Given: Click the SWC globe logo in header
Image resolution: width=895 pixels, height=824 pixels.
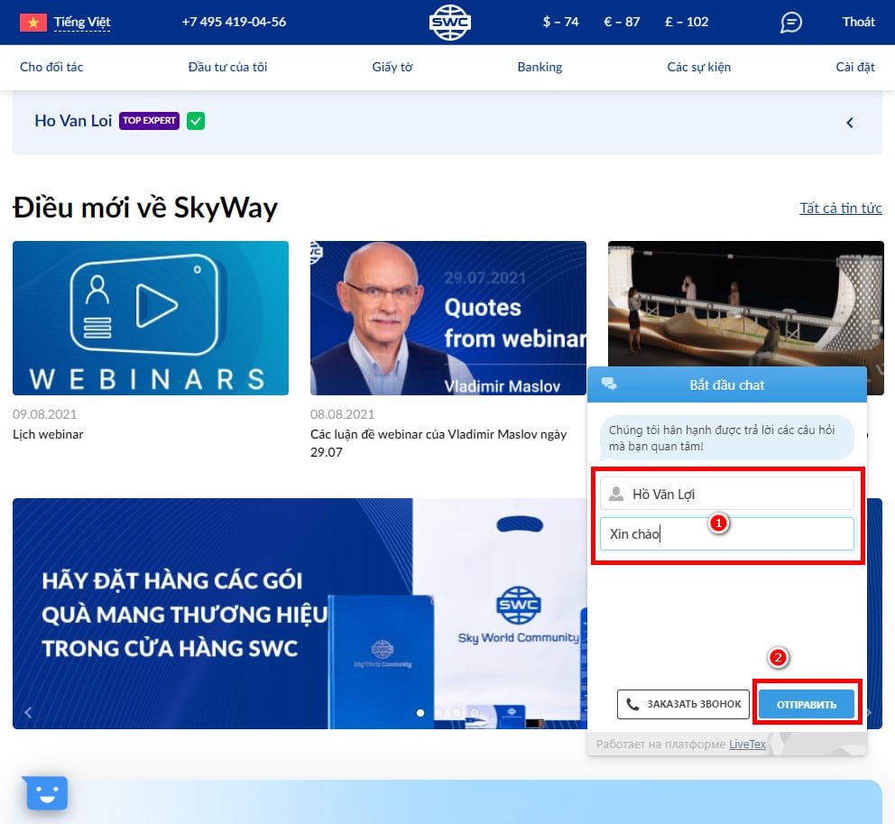Looking at the screenshot, I should [x=450, y=23].
